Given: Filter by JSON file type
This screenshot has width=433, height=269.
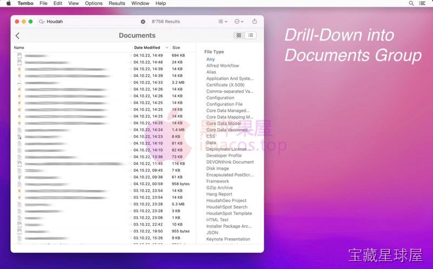Looking at the screenshot, I should coord(212,233).
